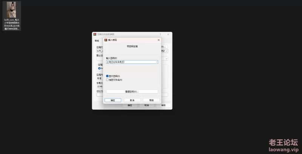The width and height of the screenshot is (302, 154).
Task: Click 取消 at the bottom of the 压缩文件名和参数 window
Action: click(146, 105)
